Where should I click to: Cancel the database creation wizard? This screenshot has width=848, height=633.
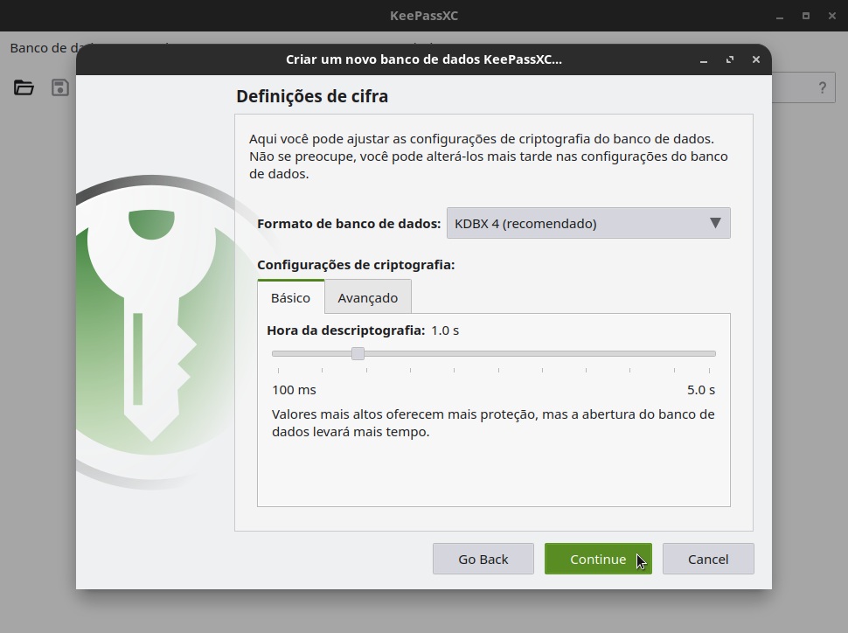[708, 559]
